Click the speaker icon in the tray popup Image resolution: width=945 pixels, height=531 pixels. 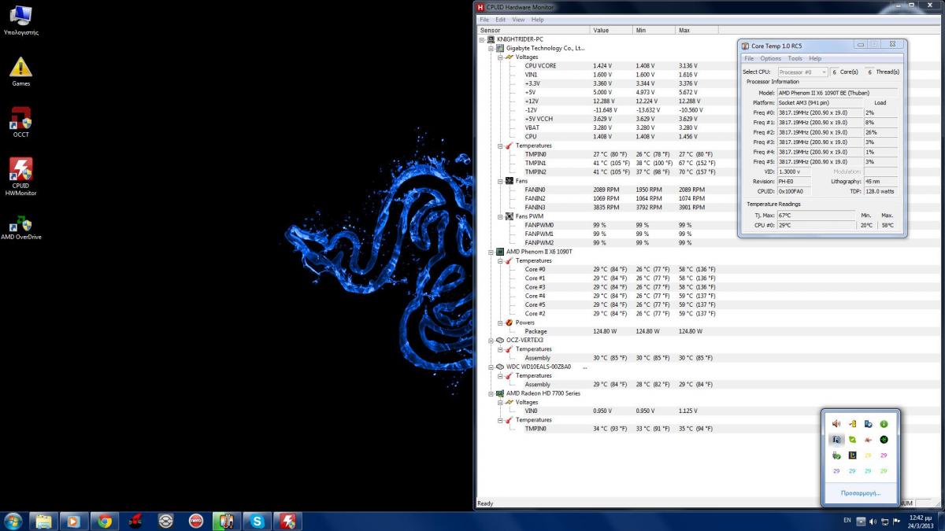coord(836,424)
